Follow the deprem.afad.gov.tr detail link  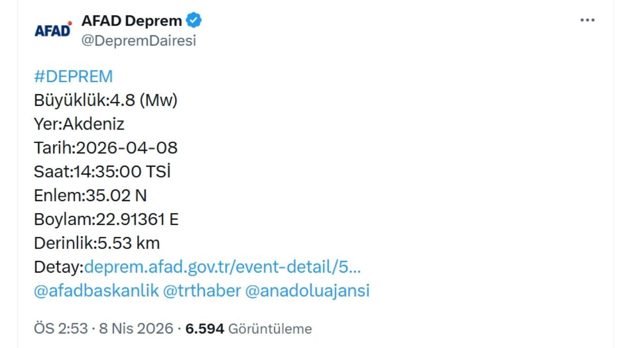click(x=223, y=267)
